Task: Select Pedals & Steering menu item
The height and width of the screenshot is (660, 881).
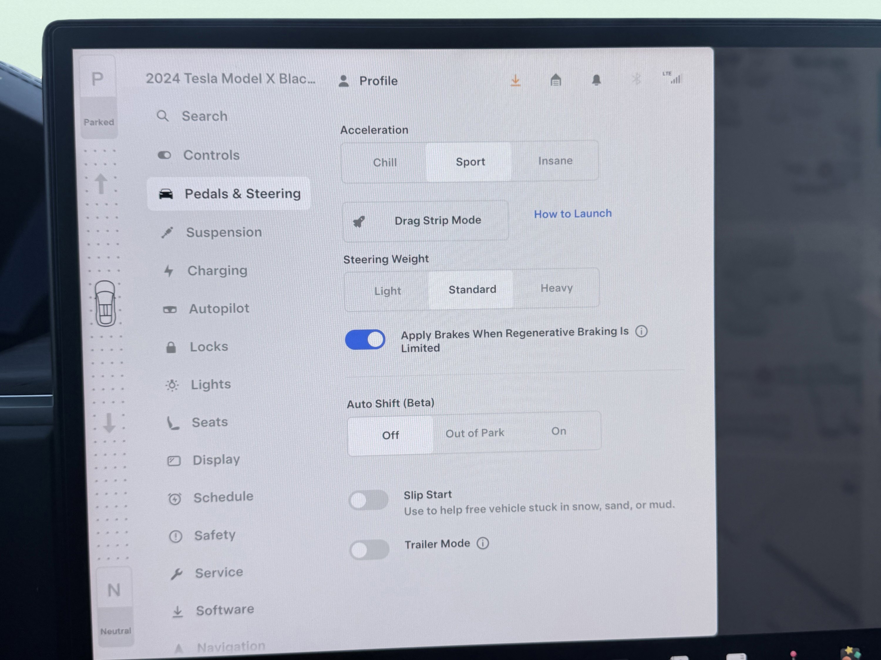Action: 229,194
